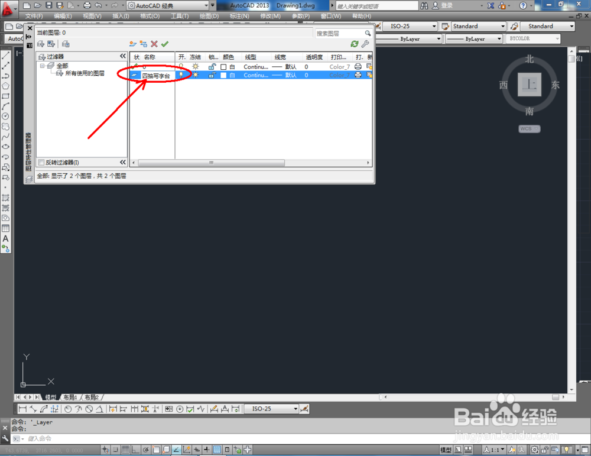Open the 文件(F) menu
591x456 pixels.
[x=34, y=16]
